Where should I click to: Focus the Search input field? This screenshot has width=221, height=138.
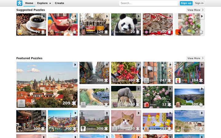point(149,3)
